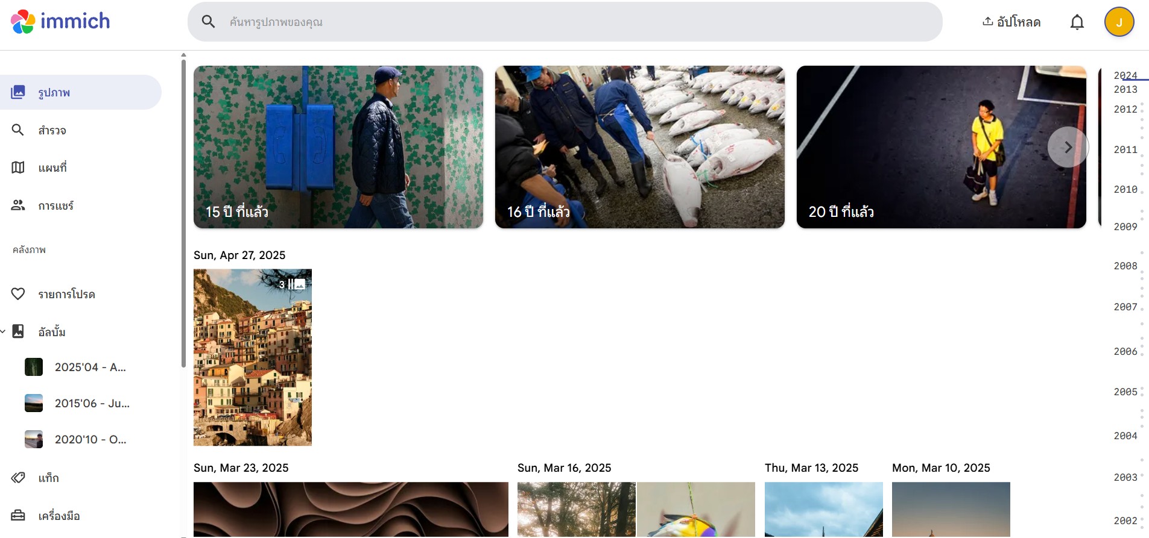
Task: Open album 2025'04 - A...
Action: pyautogui.click(x=75, y=367)
